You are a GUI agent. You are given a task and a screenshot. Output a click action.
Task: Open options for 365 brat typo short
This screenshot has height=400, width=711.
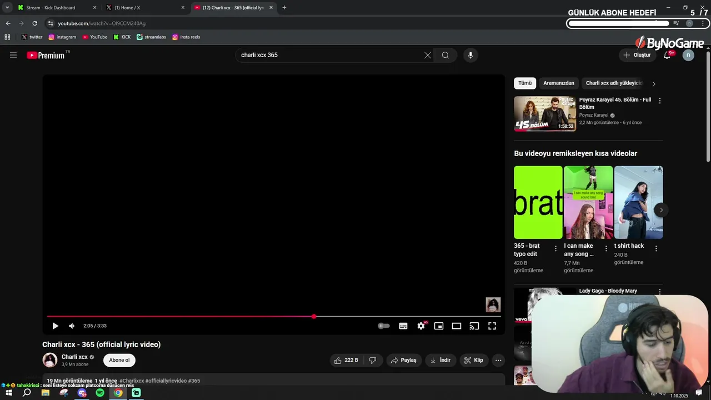tap(556, 249)
